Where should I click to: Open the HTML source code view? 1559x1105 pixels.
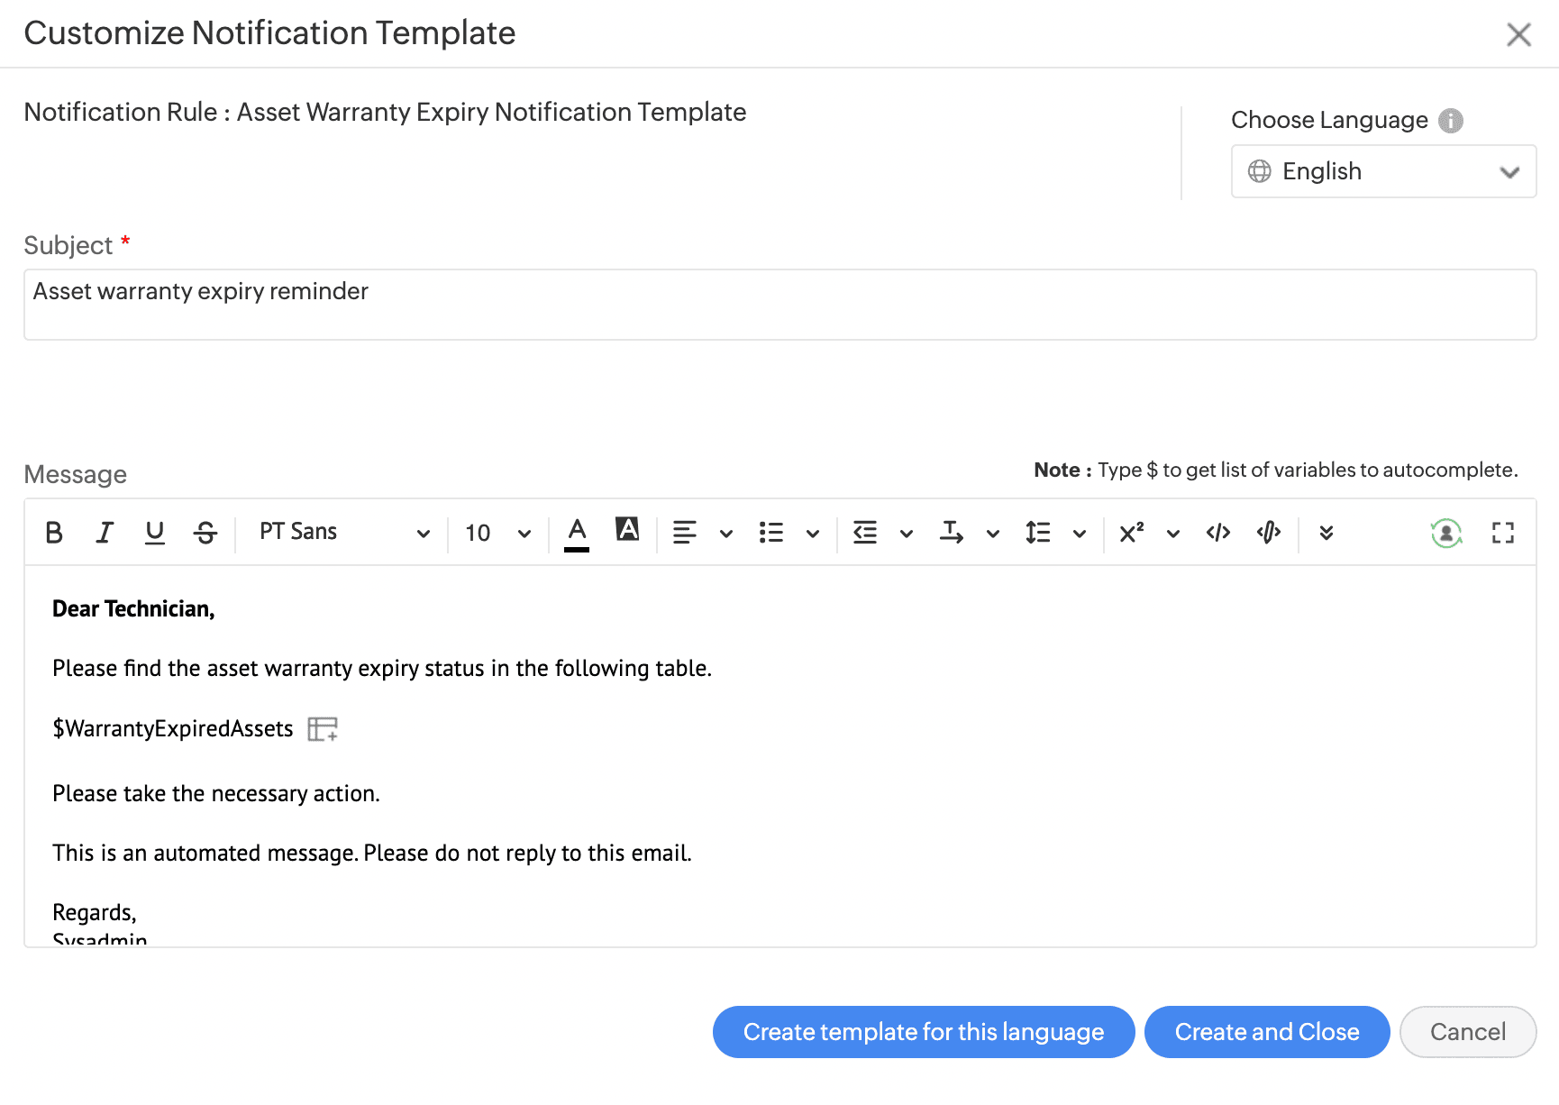point(1218,533)
